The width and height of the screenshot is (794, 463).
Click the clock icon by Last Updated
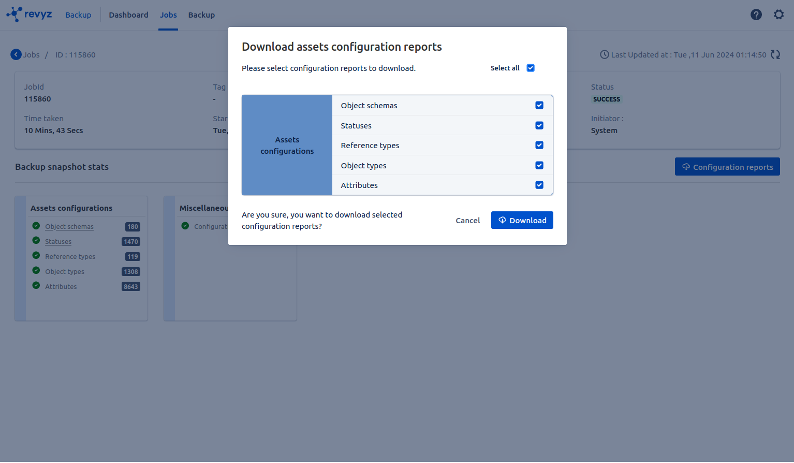(x=604, y=54)
